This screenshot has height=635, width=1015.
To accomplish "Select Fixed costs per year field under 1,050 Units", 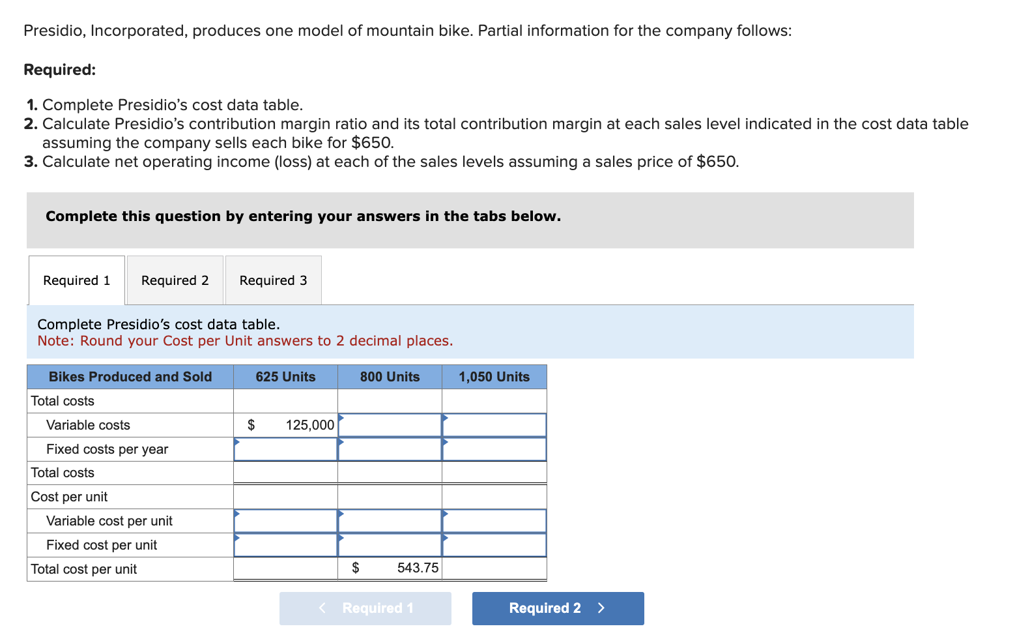I will [494, 449].
